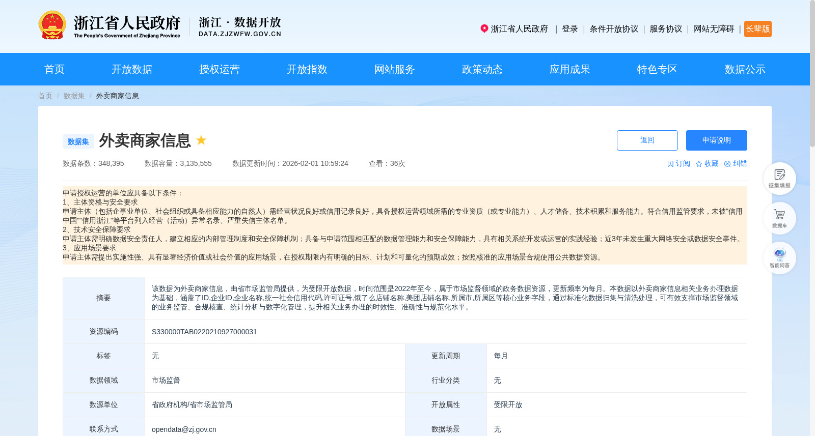
Task: Click the 首页 breadcrumb link
Action: click(45, 96)
